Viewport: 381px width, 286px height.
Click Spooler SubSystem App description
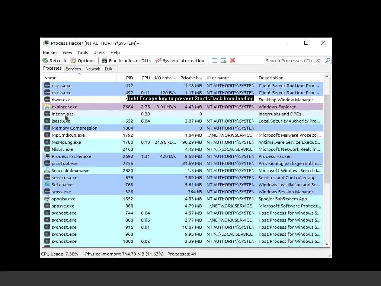click(283, 199)
